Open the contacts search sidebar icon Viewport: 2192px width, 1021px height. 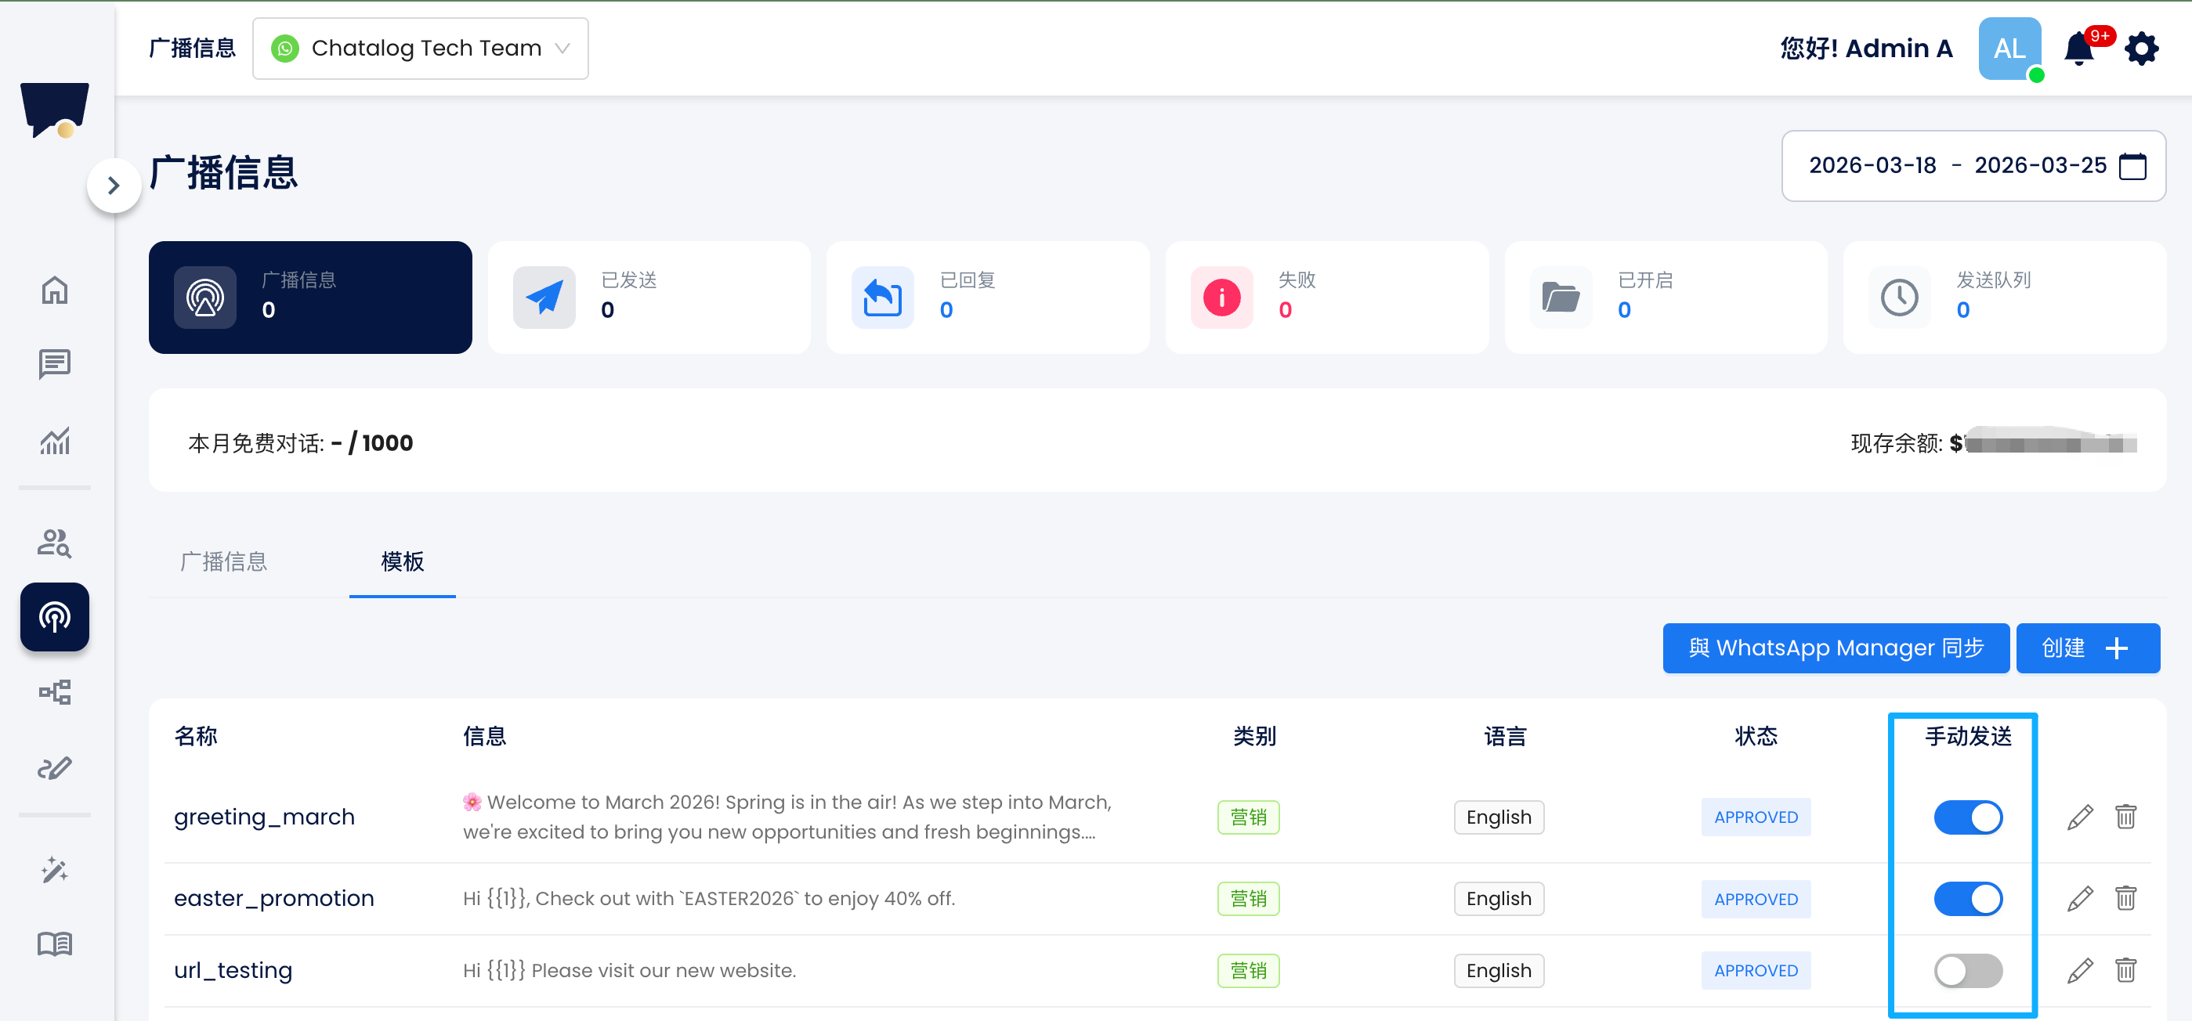pos(55,543)
